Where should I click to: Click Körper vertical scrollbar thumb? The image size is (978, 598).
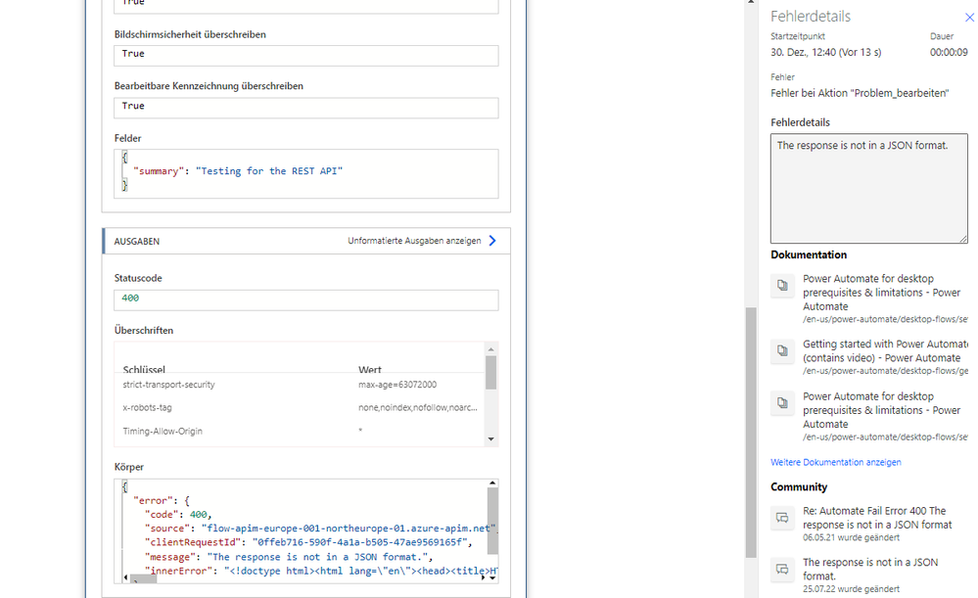492,522
